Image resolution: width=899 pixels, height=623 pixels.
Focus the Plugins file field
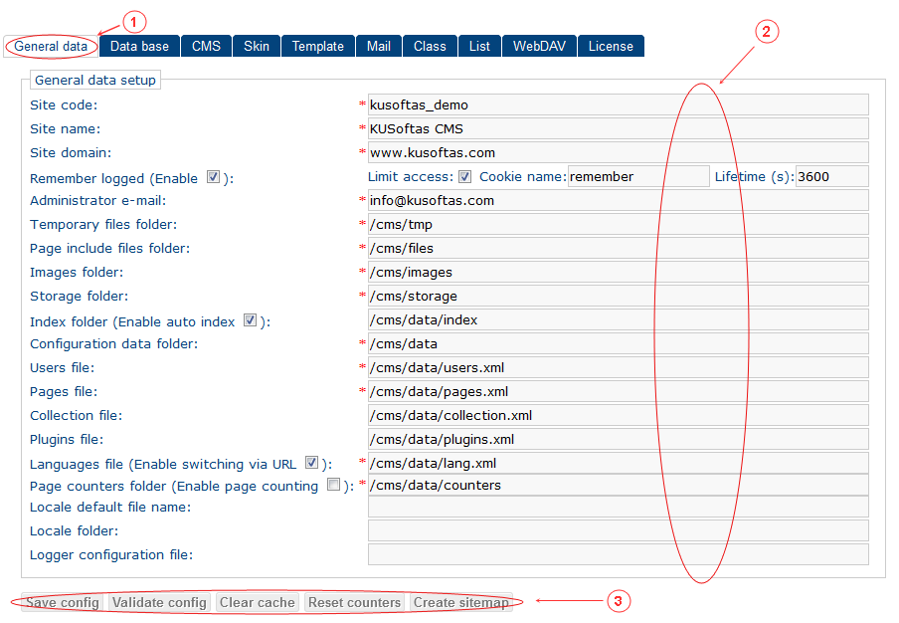pos(619,440)
